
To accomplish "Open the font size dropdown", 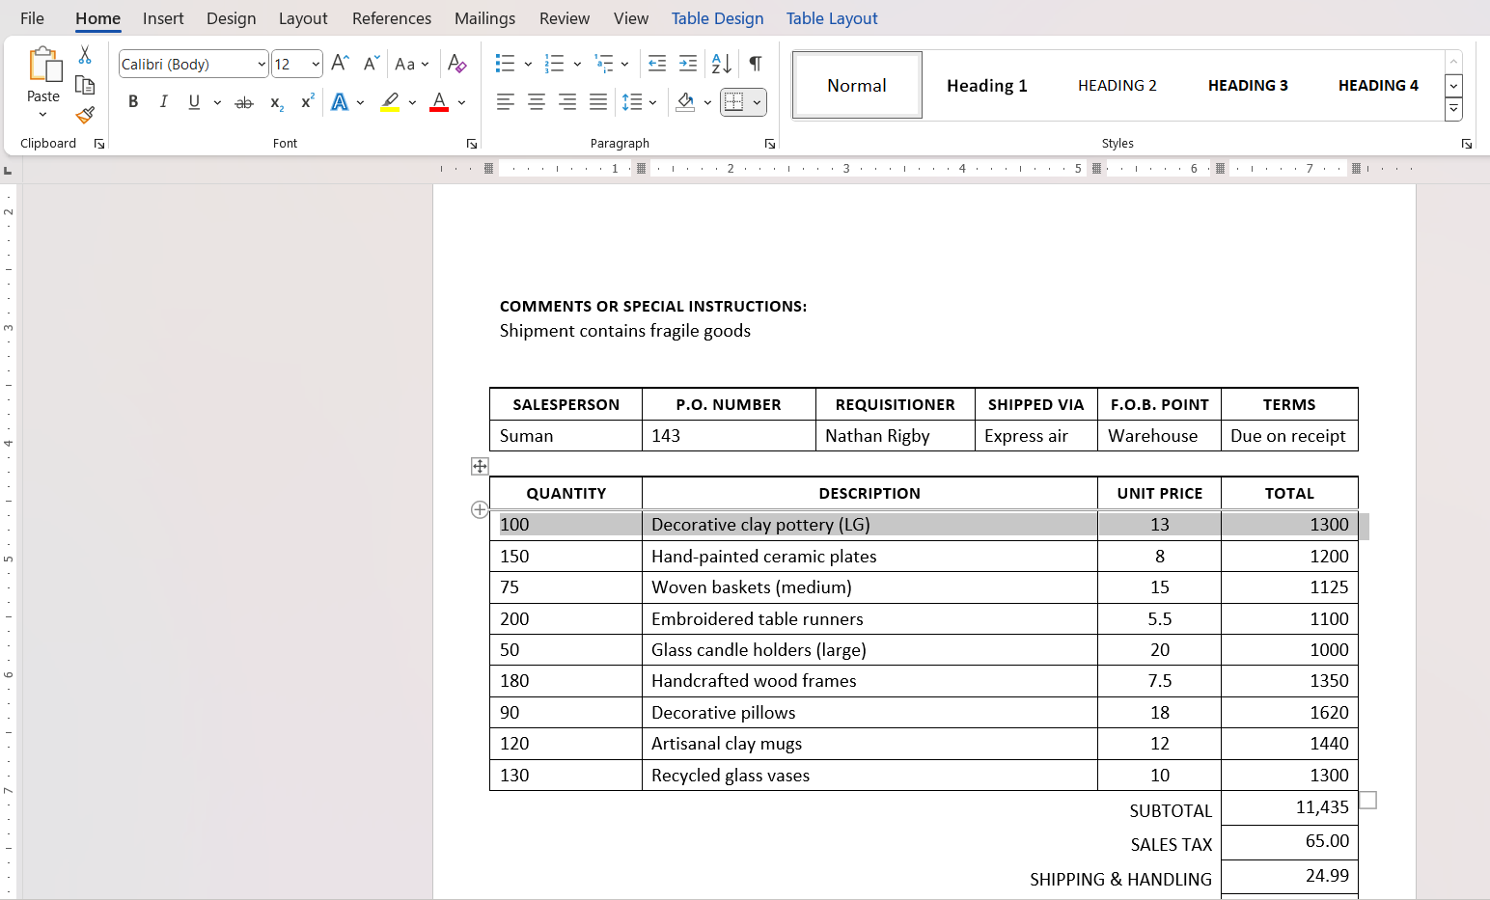I will pyautogui.click(x=316, y=64).
